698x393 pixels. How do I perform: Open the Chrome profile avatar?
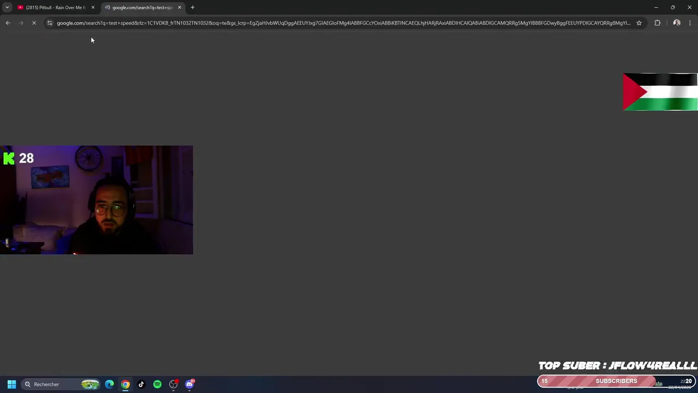pos(677,23)
